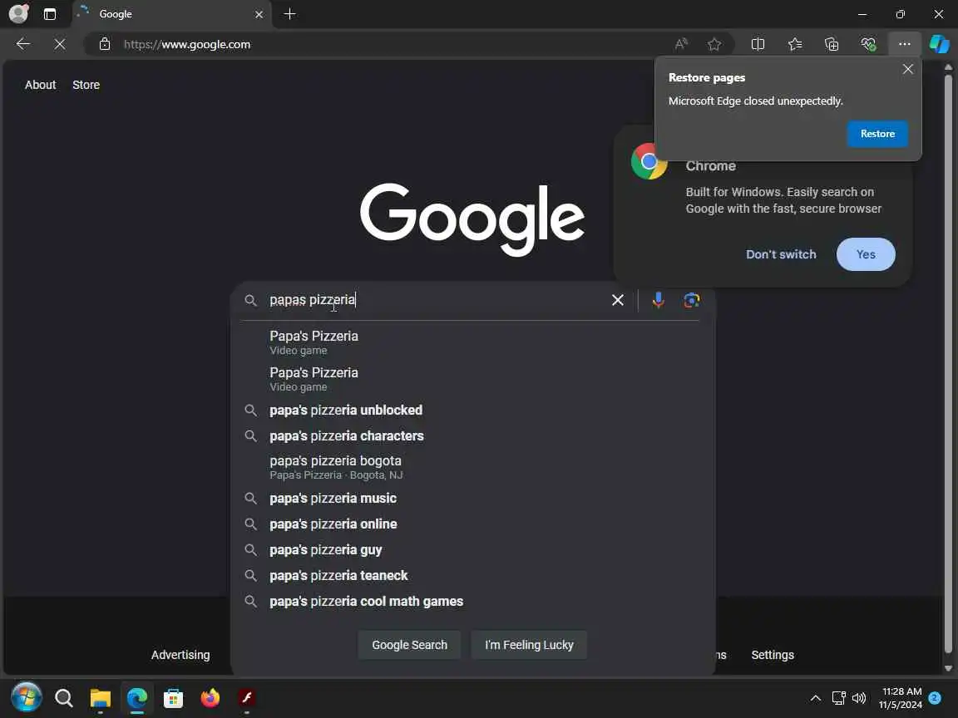Screen dimensions: 958x718
Task: Select first Papa's Pizzeria Video game suggestion
Action: pos(473,342)
